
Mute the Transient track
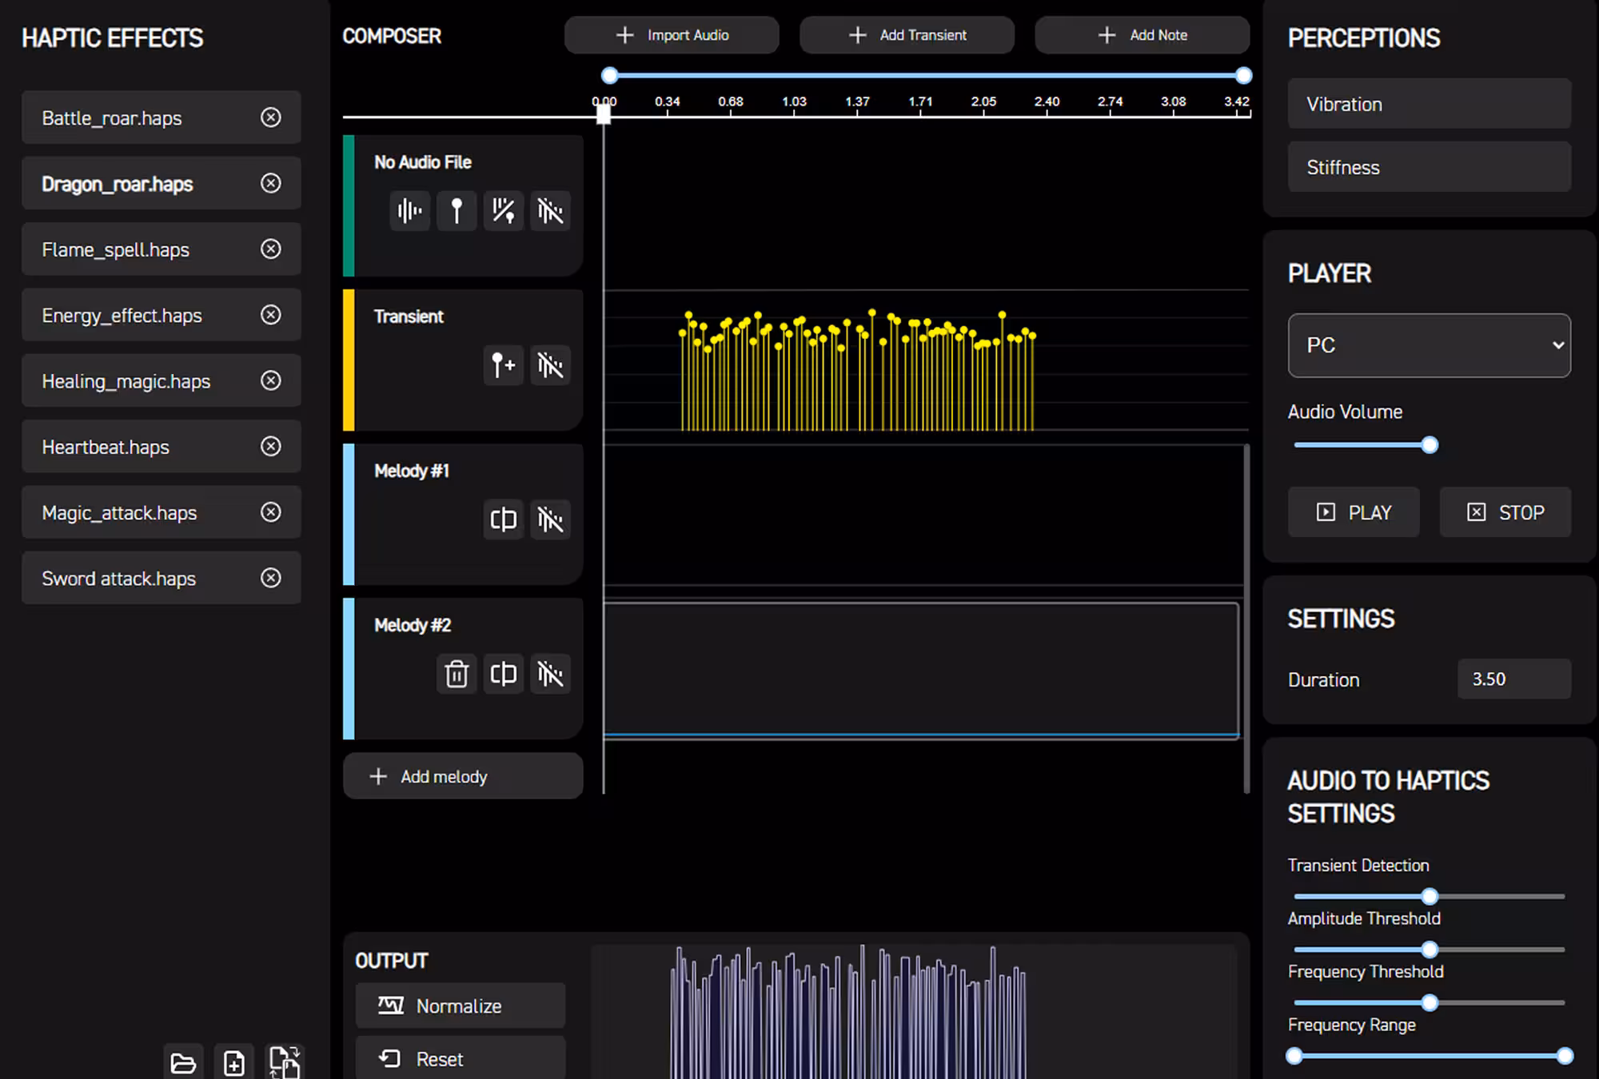coord(550,365)
